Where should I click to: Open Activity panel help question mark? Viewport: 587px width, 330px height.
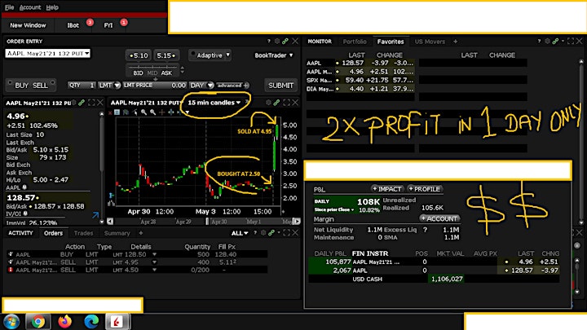click(255, 233)
